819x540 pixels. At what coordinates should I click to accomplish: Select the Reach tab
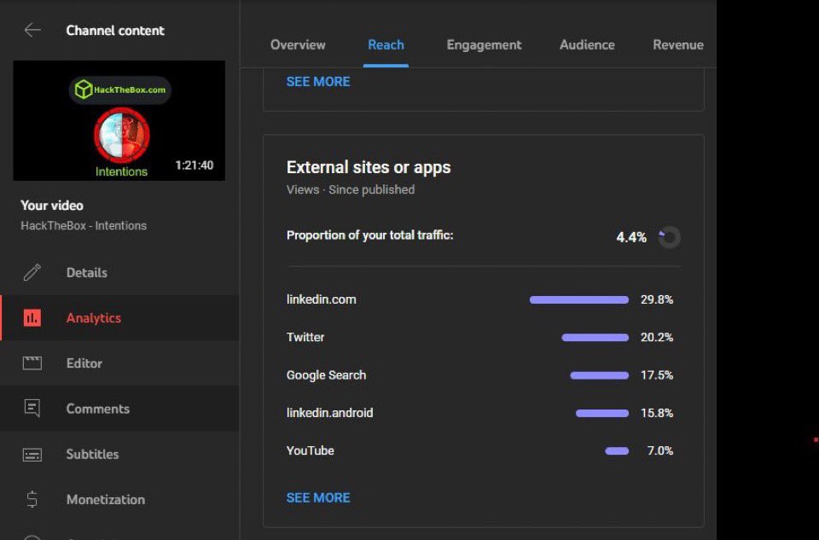coord(386,45)
